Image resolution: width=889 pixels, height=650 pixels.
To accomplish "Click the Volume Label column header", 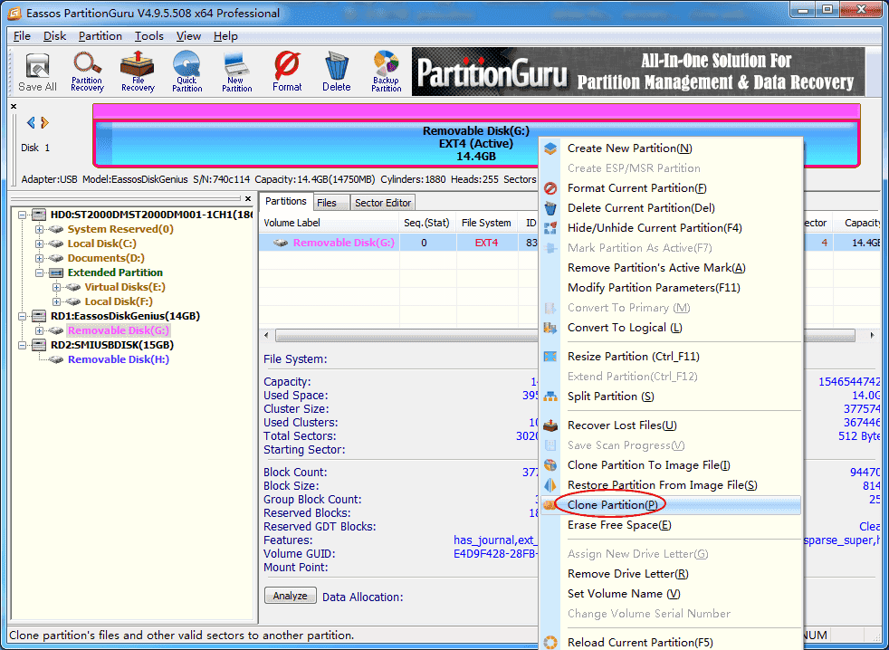I will click(x=330, y=223).
